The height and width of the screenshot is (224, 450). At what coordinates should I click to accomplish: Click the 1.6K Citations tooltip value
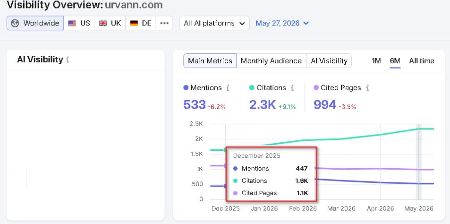click(302, 181)
